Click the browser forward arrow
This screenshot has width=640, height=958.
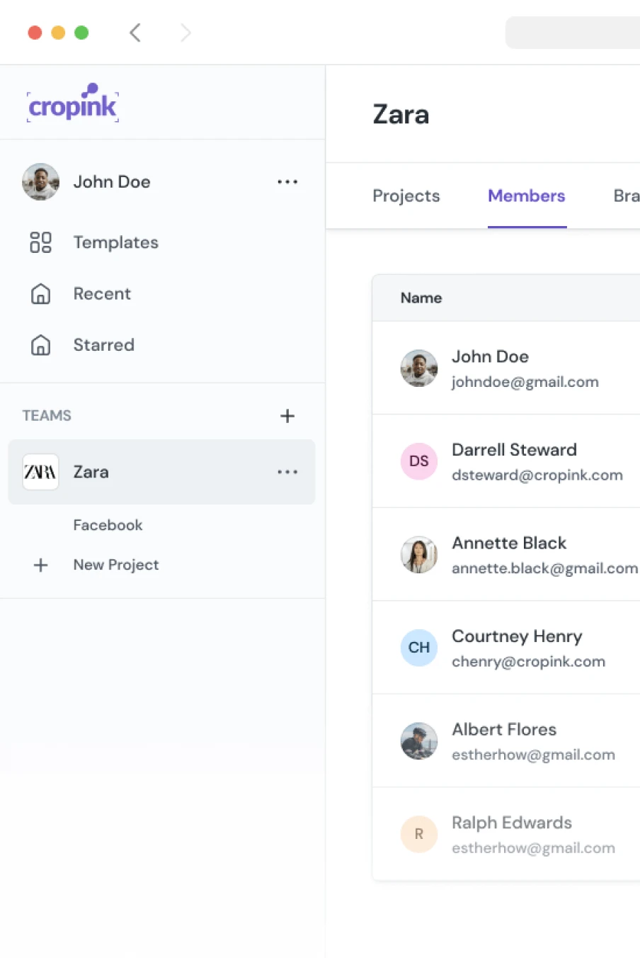(x=185, y=33)
